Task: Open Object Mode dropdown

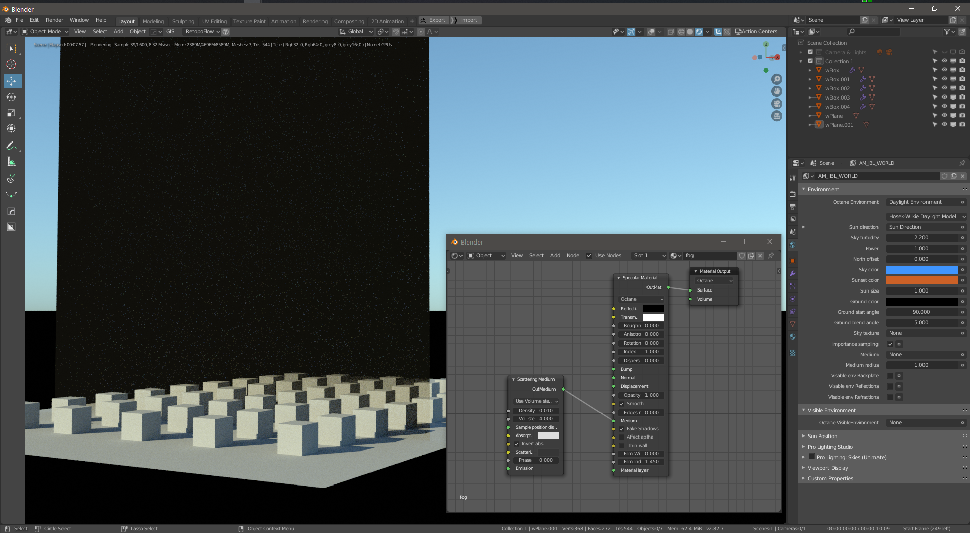Action: pyautogui.click(x=45, y=32)
